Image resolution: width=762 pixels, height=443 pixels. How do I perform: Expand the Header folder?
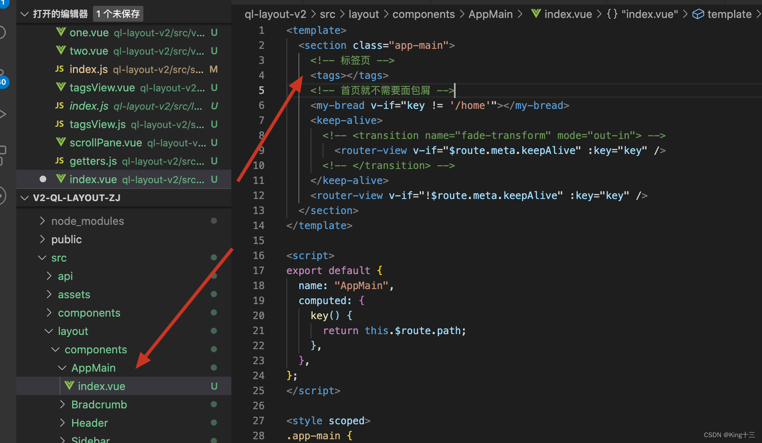click(62, 423)
